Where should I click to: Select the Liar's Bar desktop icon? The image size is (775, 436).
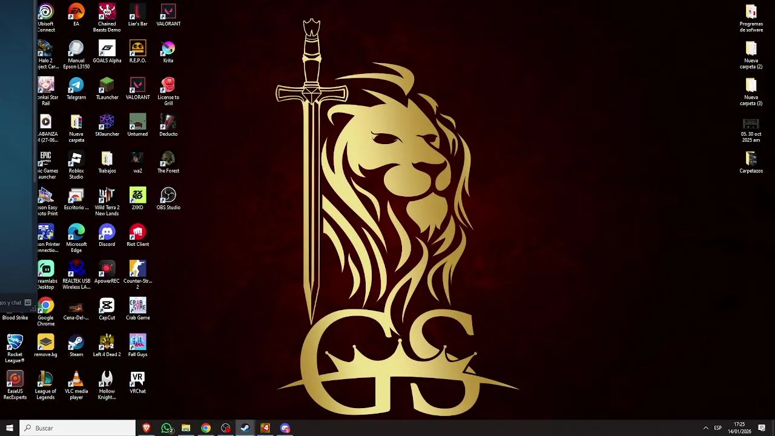click(137, 15)
